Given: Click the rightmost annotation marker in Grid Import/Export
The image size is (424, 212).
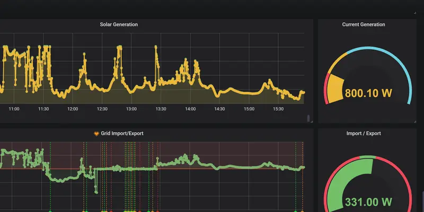Looking at the screenshot, I should click(x=303, y=210).
